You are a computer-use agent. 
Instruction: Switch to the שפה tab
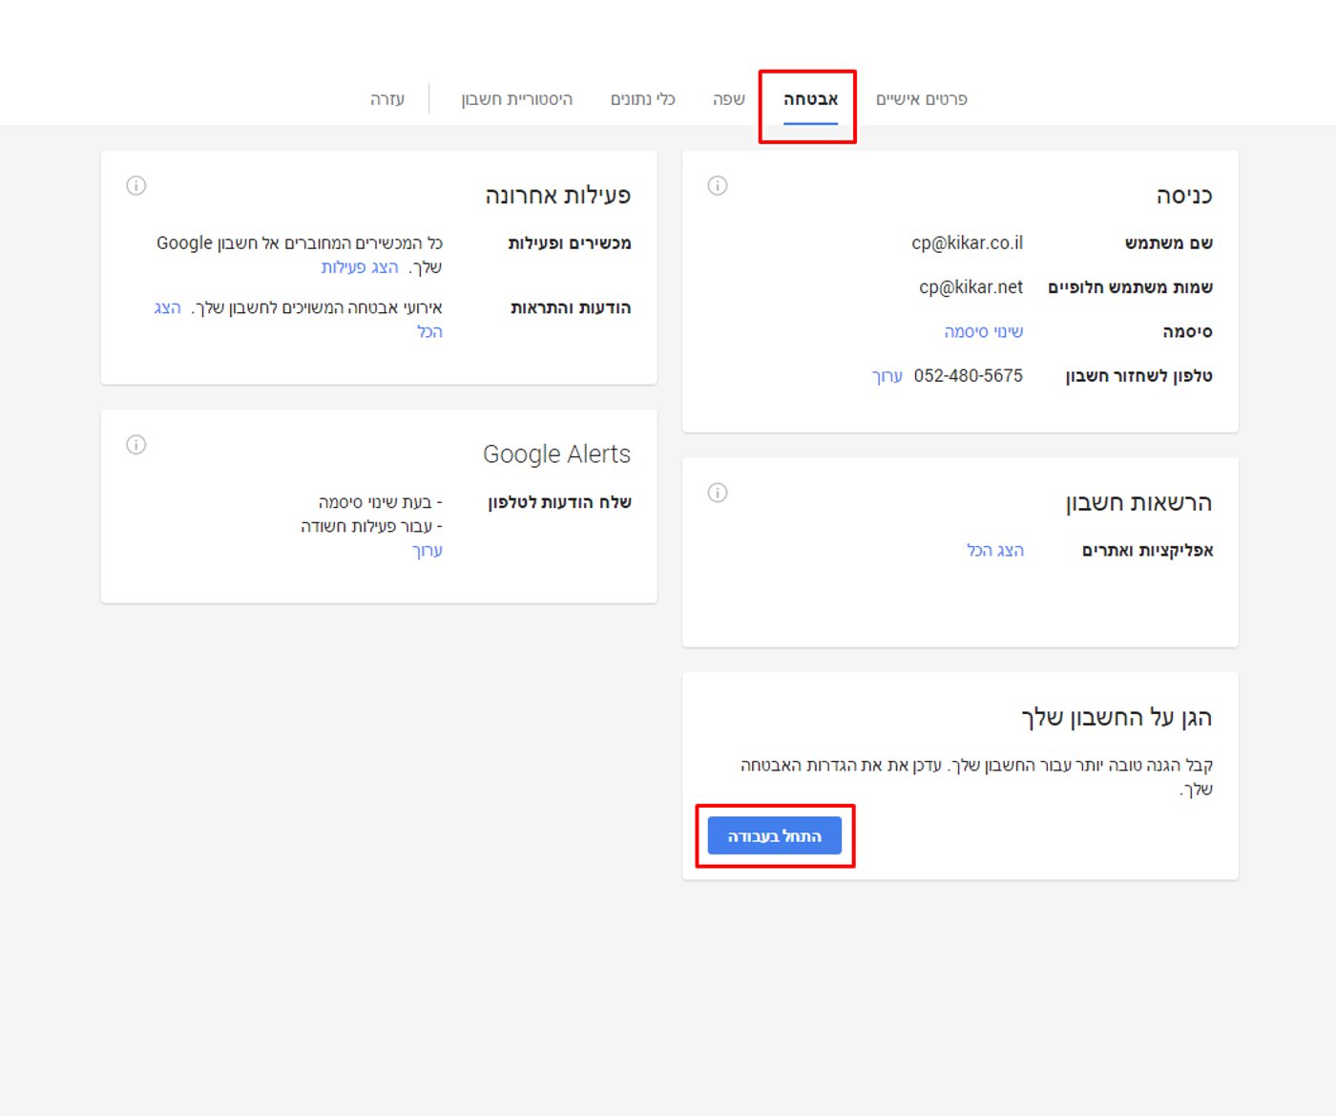click(729, 99)
